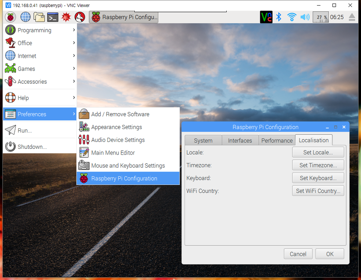The image size is (361, 280).
Task: Click the Set WiFi Country... button
Action: tap(318, 191)
